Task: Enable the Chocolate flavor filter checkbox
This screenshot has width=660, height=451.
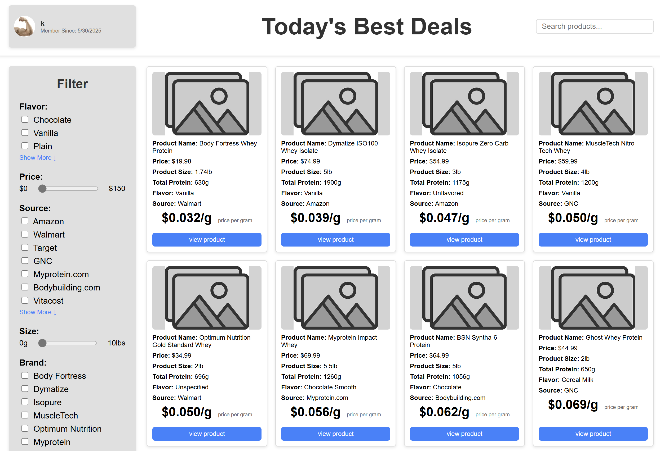Action: pos(25,119)
